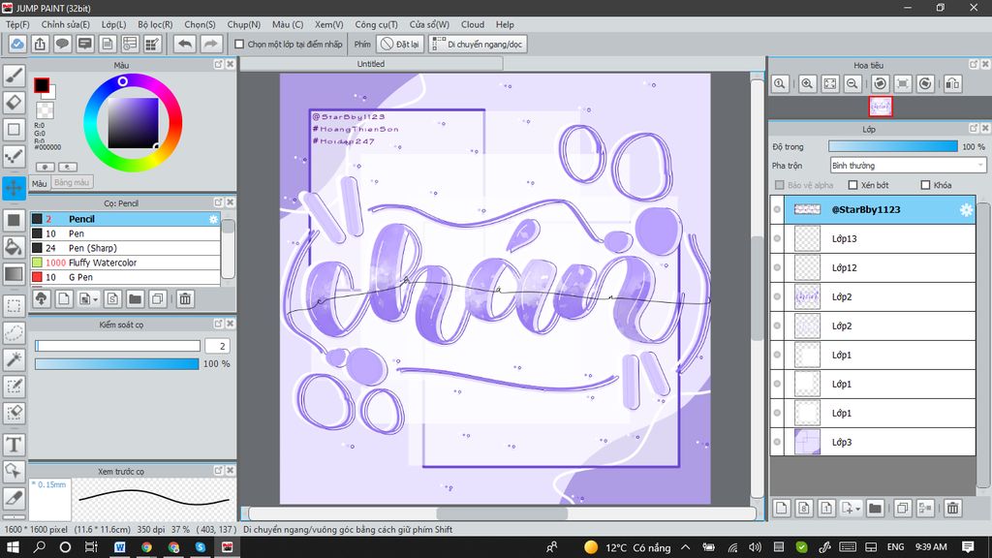Viewport: 992px width, 558px height.
Task: Click the brush size slider in Kiểm soát cọ
Action: [x=117, y=346]
